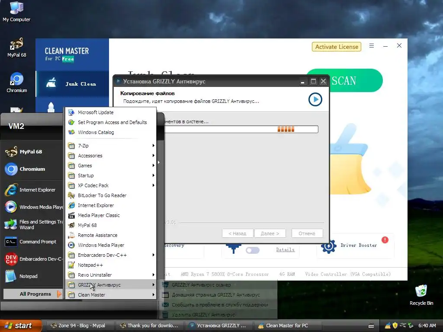Switch to Установка GRIZZLY taskbar item

(x=219, y=326)
